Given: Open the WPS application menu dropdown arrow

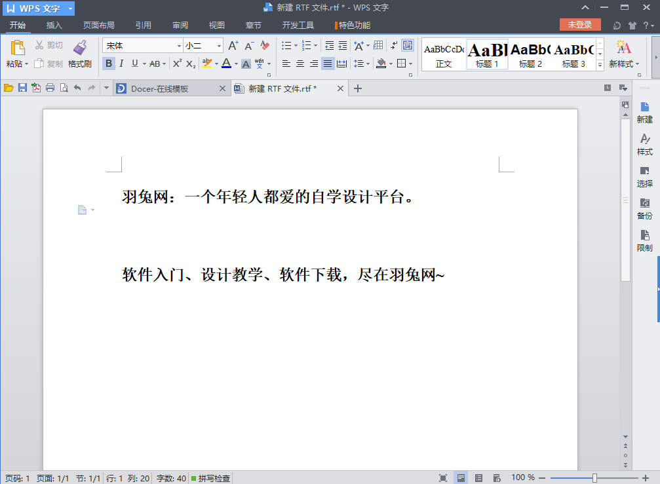Looking at the screenshot, I should click(x=70, y=9).
